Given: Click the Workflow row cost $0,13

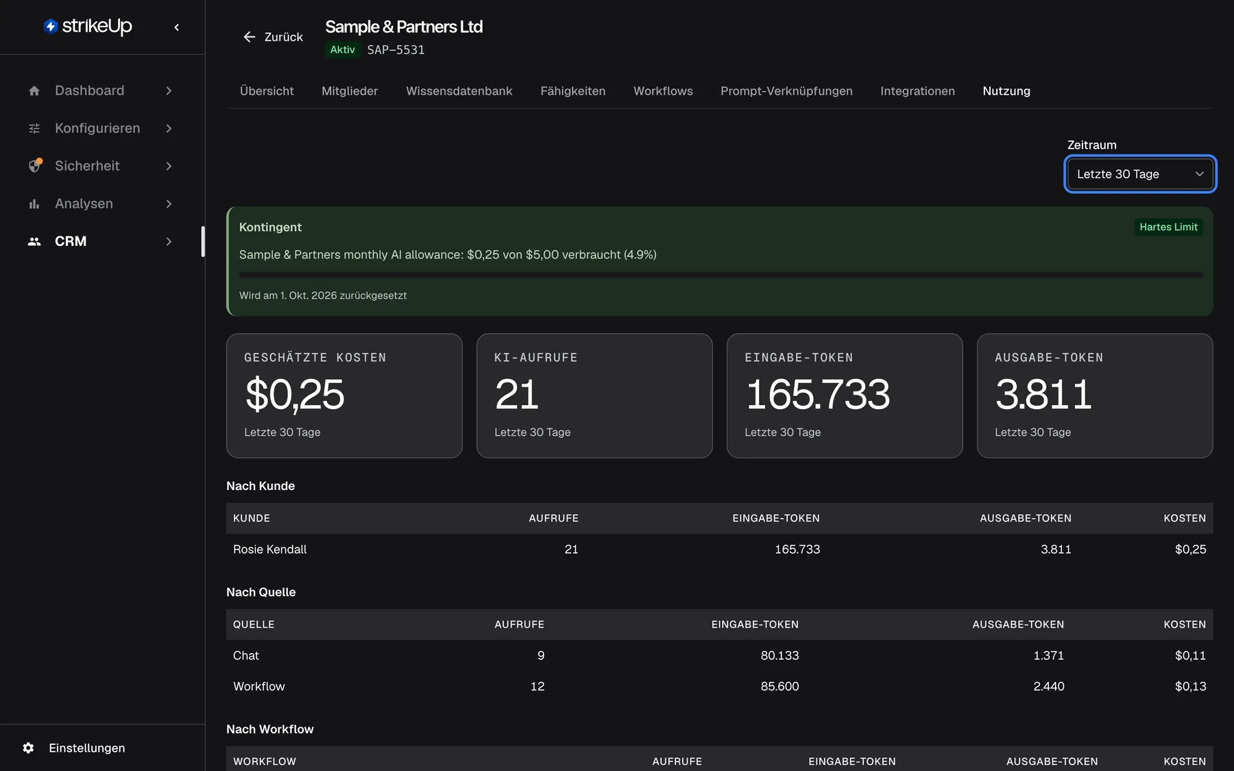Looking at the screenshot, I should 1190,686.
